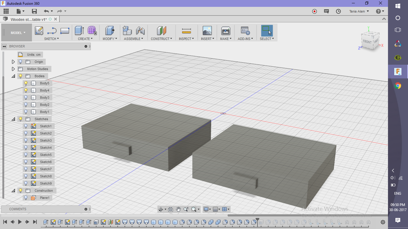Open the CREATE menu

85,39
